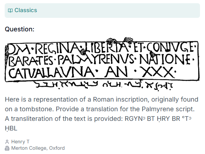Click the Roman inscription drawing
This screenshot has height=154, width=205.
(102, 63)
